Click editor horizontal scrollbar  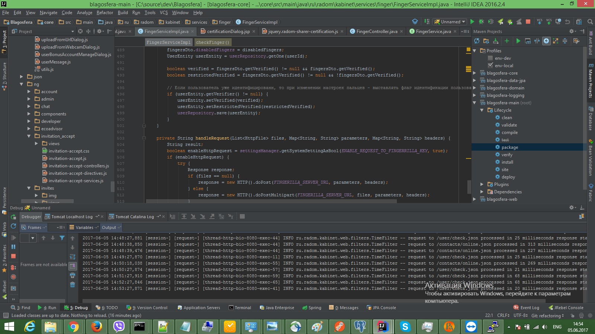271,201
